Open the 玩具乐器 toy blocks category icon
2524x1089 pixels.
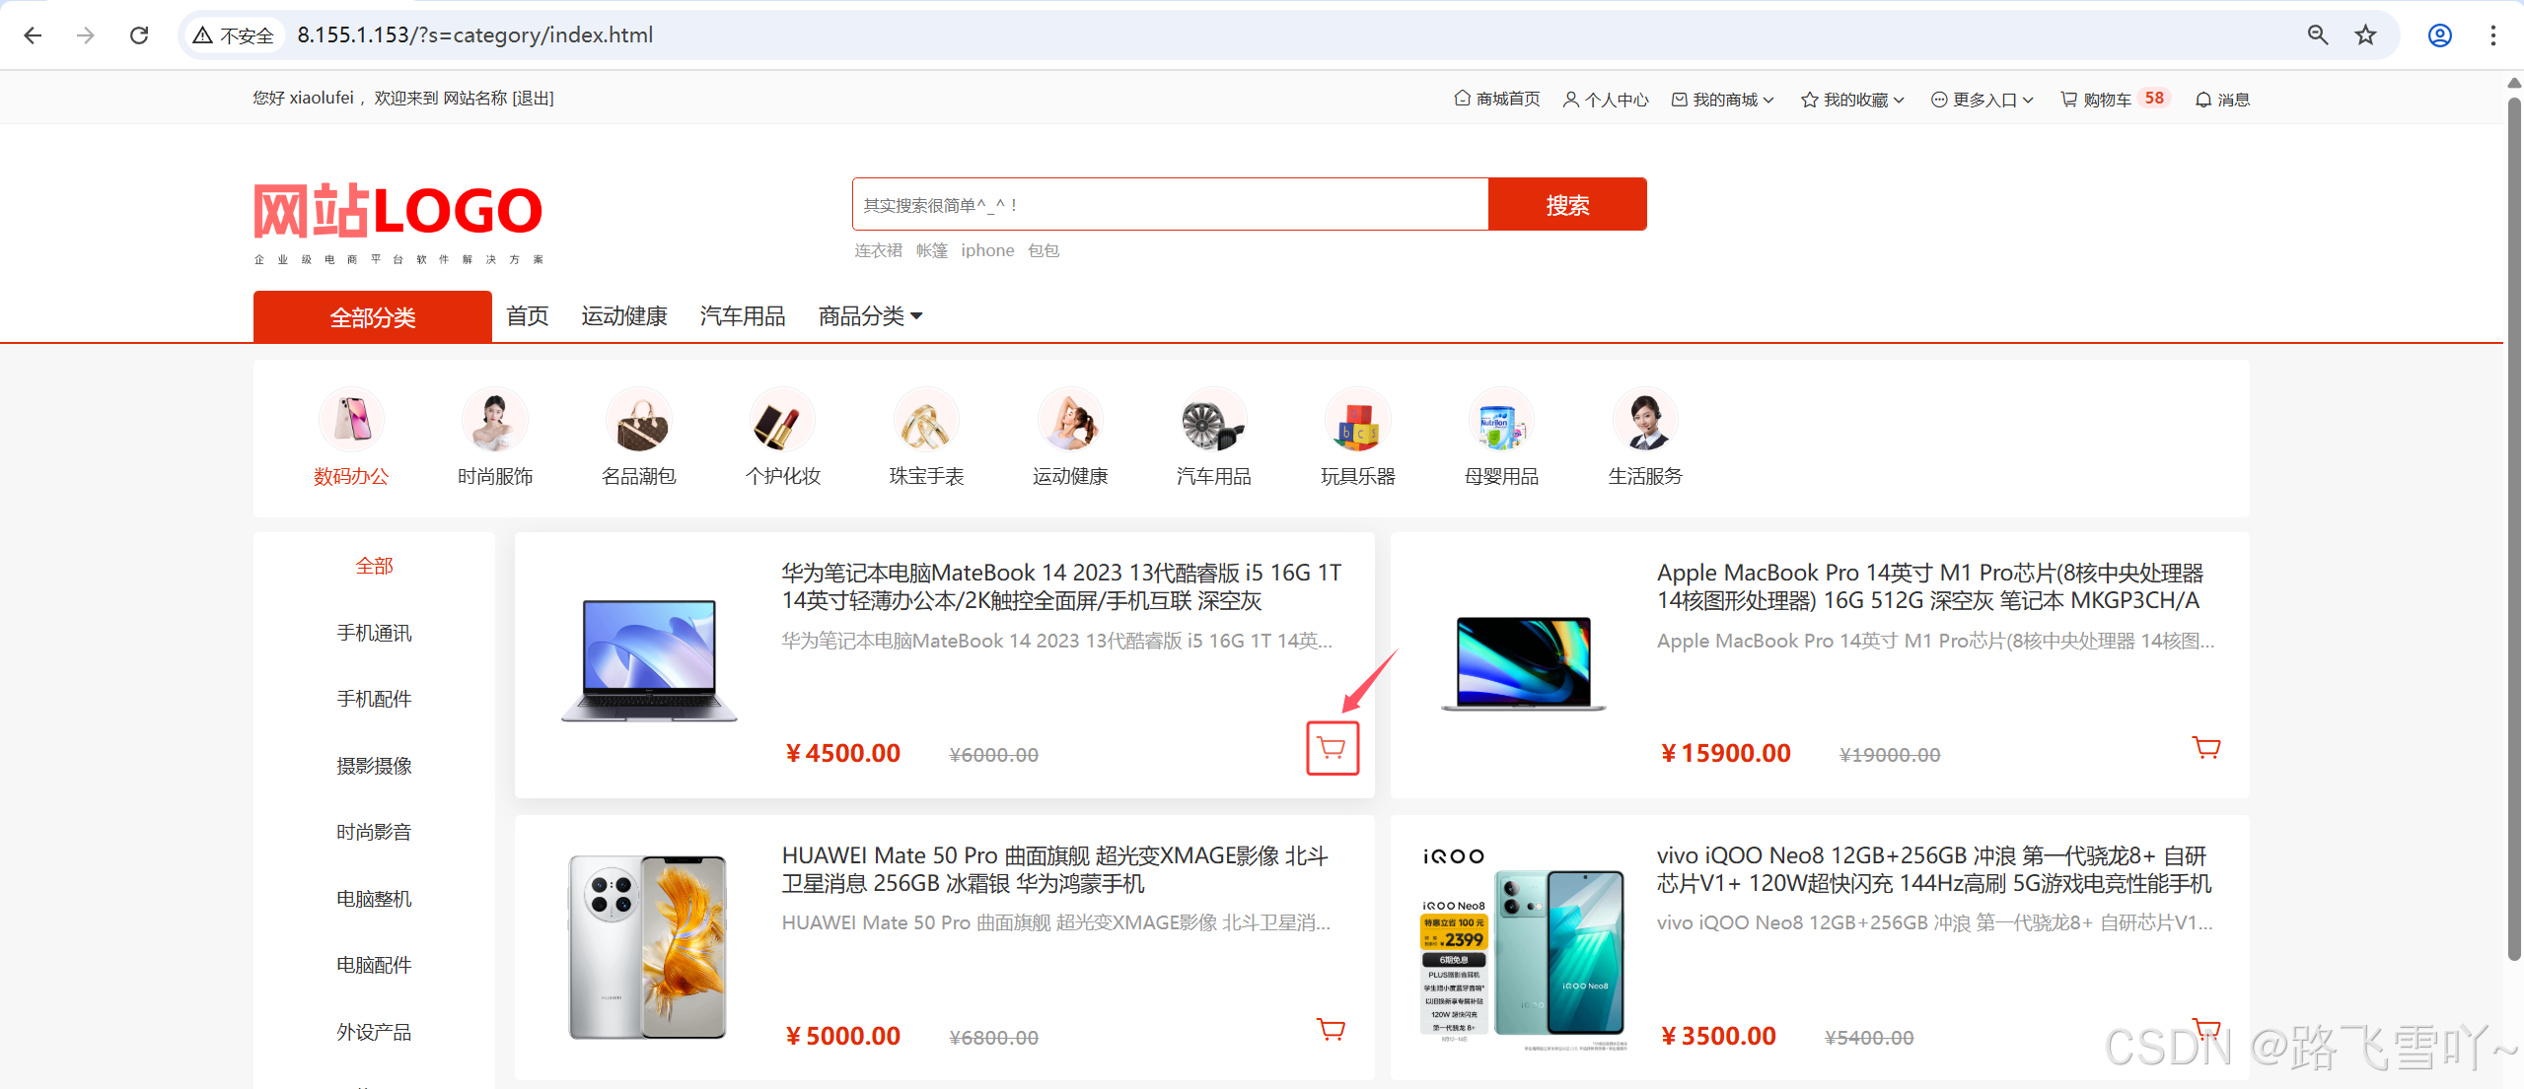coord(1357,420)
